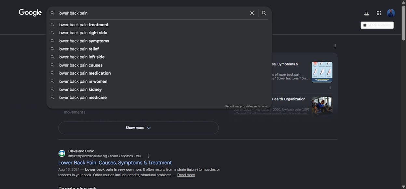Viewport: 406px width, 189px height.
Task: Open Cleveland Clinic result title link
Action: pos(115,163)
